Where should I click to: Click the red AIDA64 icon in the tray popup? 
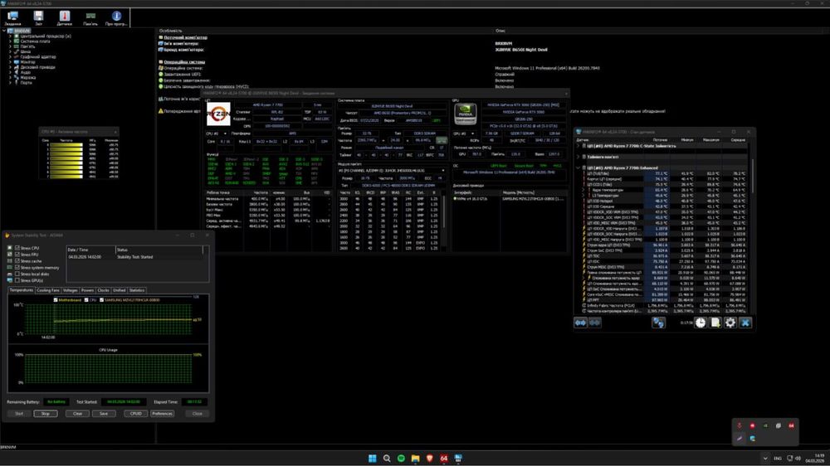tap(791, 425)
